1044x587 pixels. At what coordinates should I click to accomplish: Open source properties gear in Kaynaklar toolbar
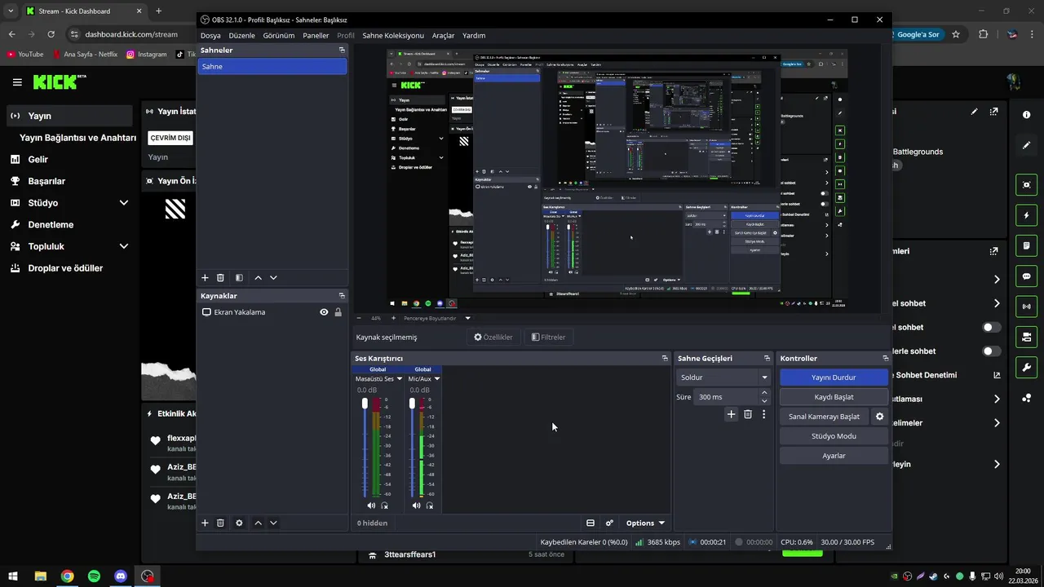coord(239,523)
